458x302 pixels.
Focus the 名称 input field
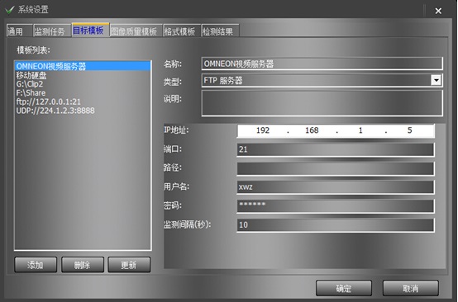(322, 64)
